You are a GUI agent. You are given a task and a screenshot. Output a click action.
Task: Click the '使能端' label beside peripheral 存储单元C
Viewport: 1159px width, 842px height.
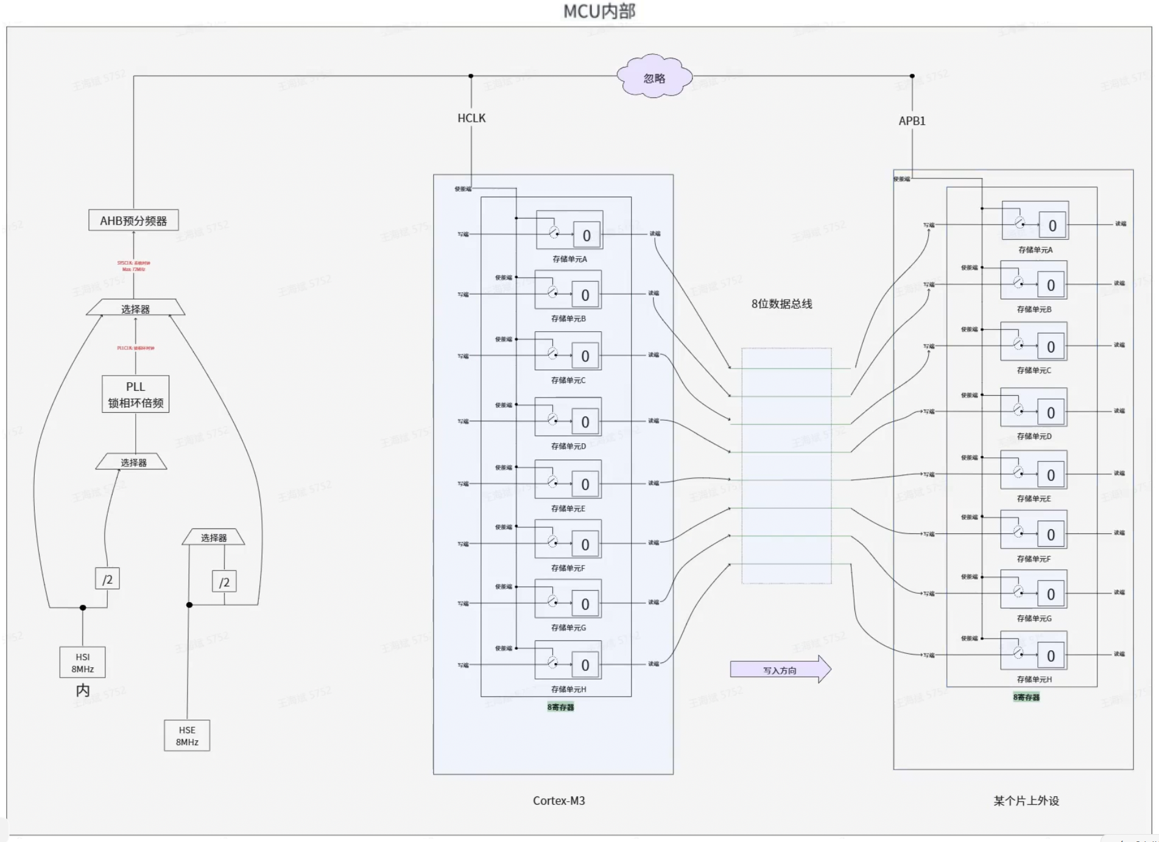click(x=970, y=329)
